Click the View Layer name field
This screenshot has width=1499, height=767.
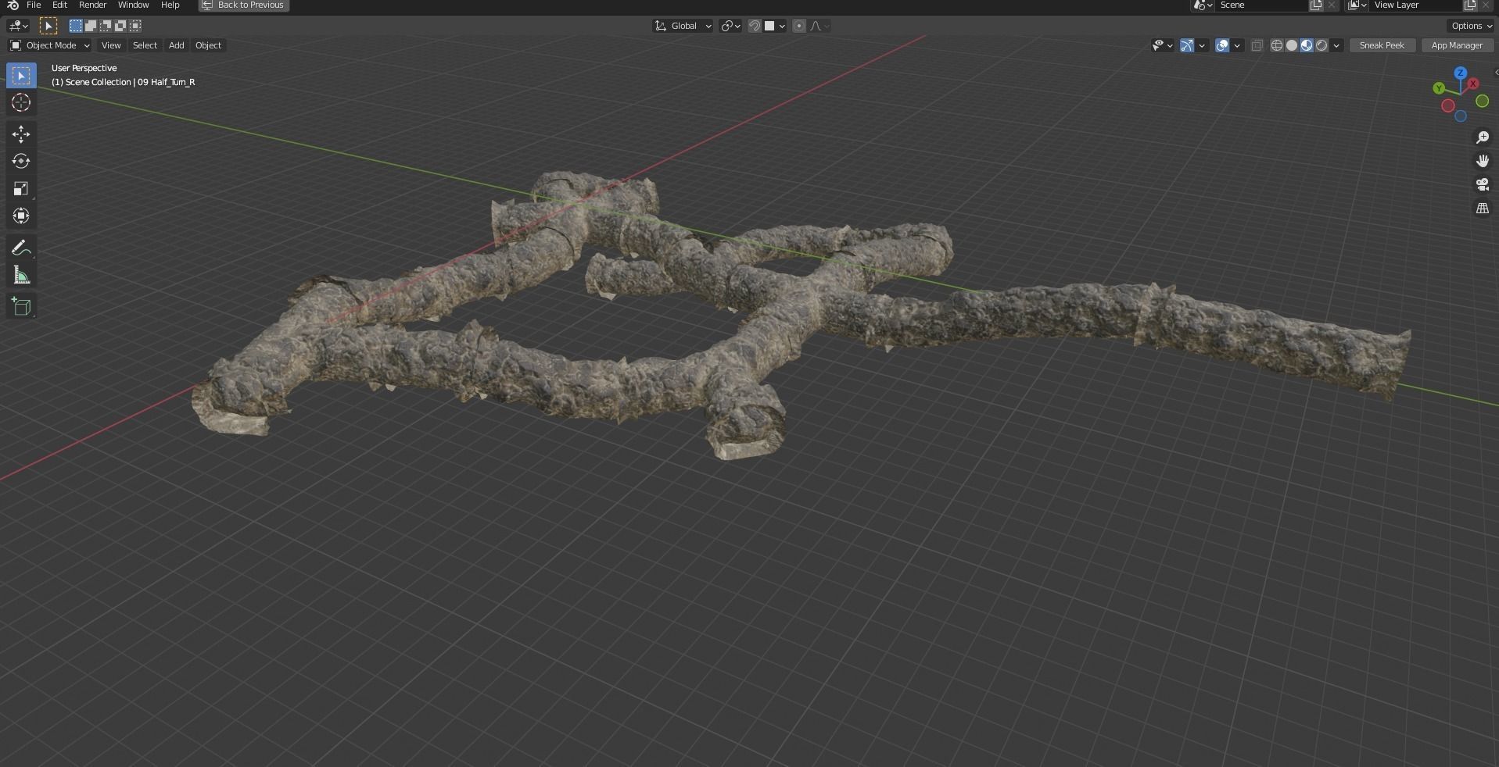1416,5
